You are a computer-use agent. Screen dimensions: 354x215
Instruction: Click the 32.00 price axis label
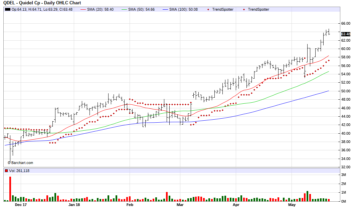[346, 167]
